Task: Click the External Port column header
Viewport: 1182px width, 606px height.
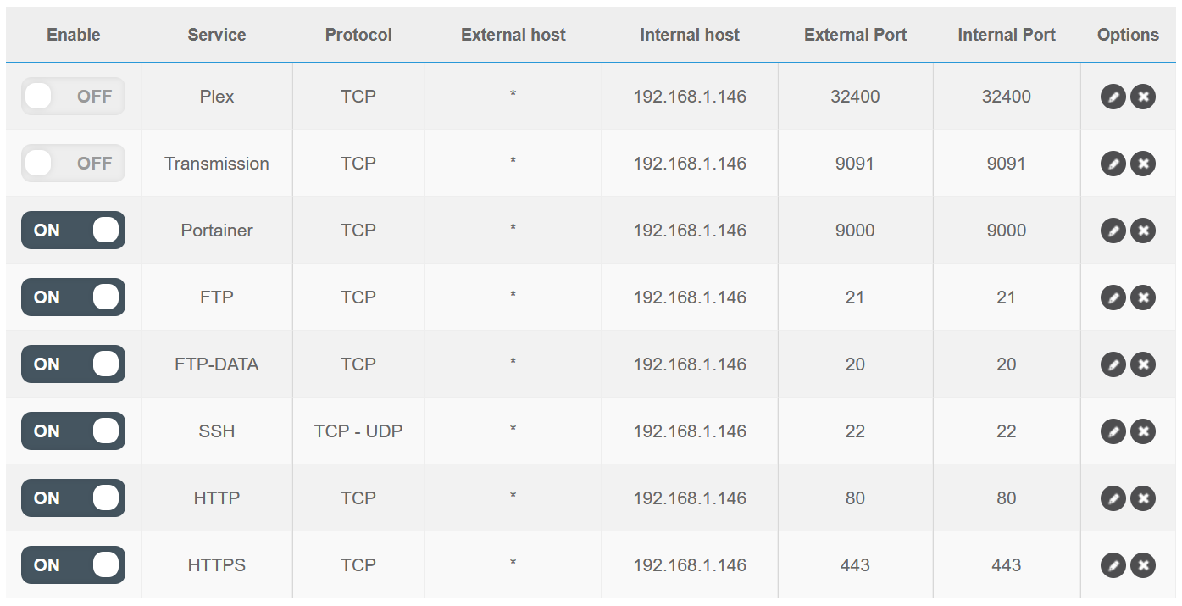Action: click(855, 35)
